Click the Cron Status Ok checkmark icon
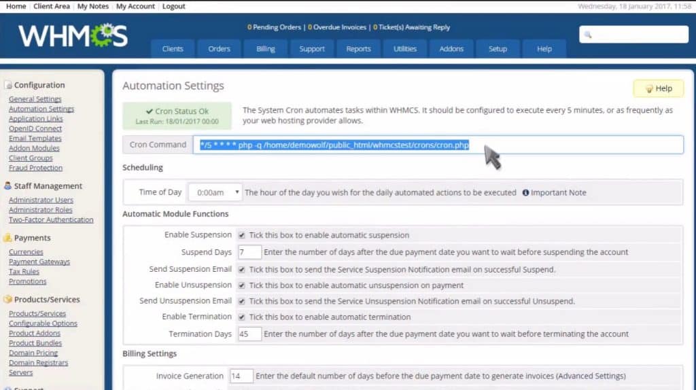The height and width of the screenshot is (390, 696). [149, 111]
